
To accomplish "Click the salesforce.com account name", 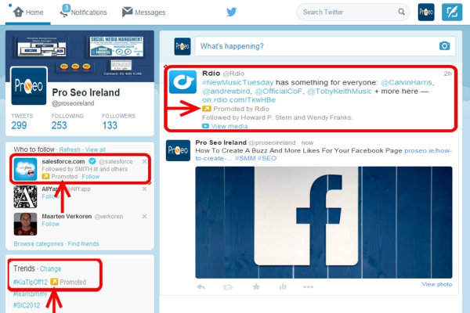I will pyautogui.click(x=63, y=161).
